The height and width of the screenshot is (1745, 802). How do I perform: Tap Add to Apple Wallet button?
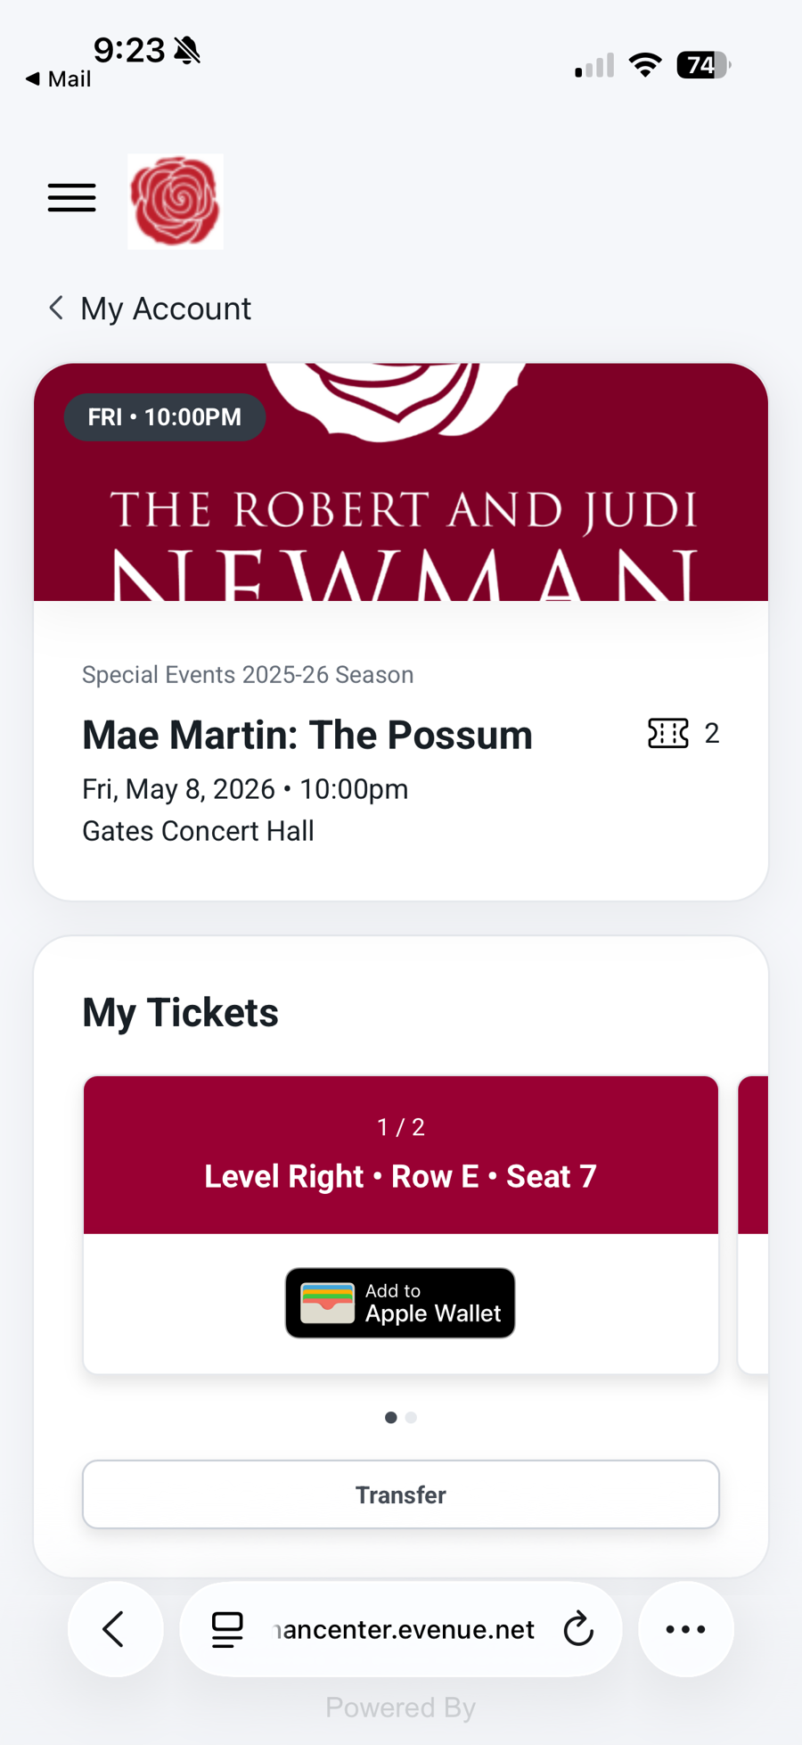pyautogui.click(x=400, y=1303)
